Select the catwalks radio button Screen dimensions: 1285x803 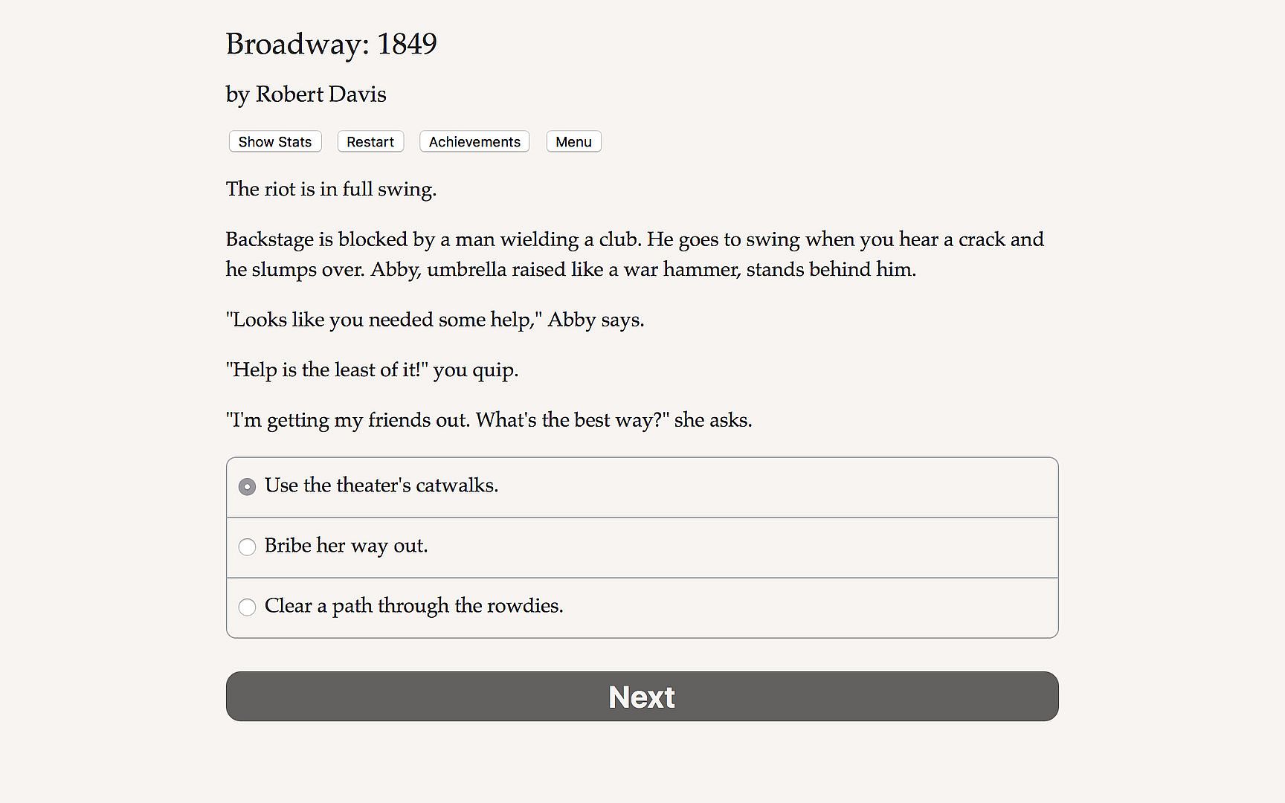pos(247,486)
